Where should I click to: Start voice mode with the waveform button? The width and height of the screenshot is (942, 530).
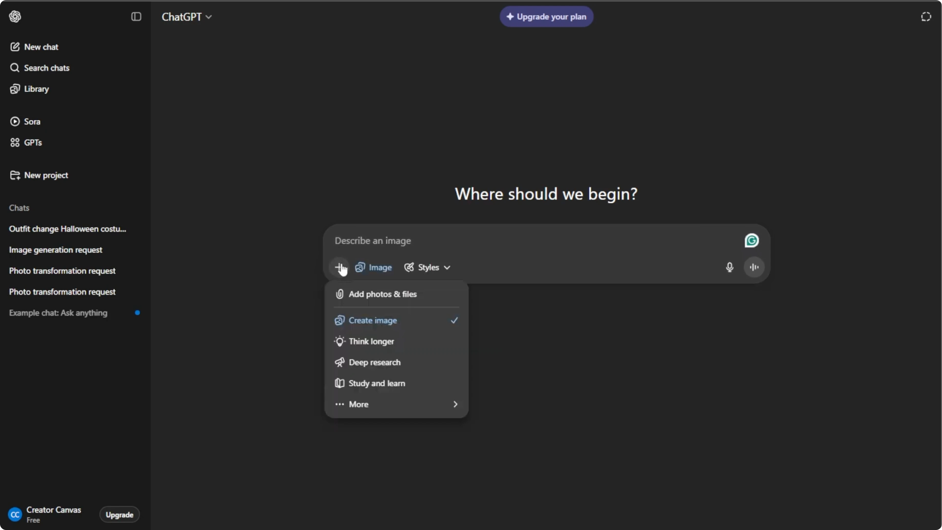point(754,267)
